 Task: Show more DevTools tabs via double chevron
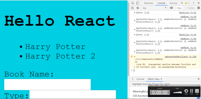(x=182, y=3)
